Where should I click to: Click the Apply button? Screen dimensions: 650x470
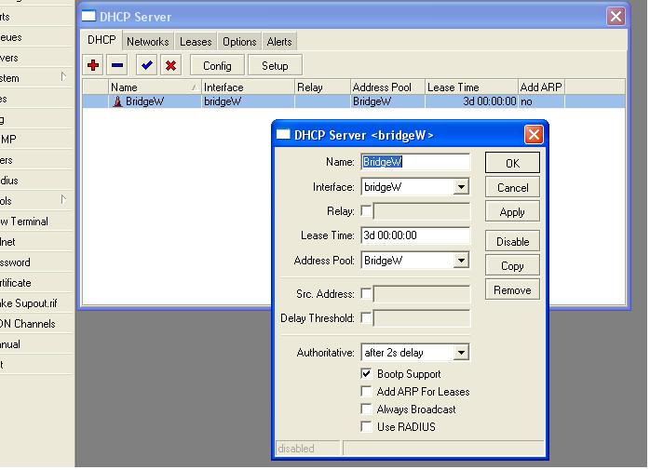[512, 212]
